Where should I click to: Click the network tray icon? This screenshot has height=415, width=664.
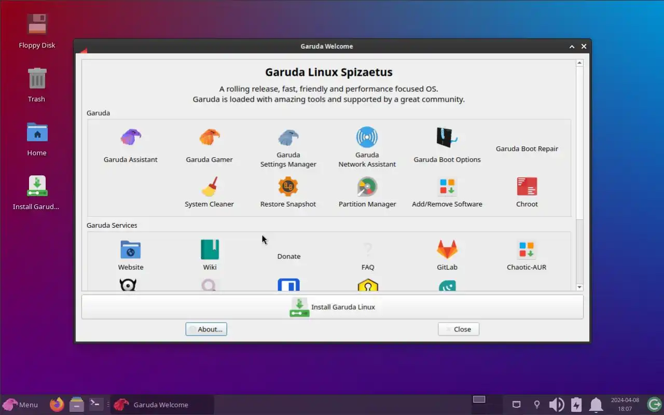pyautogui.click(x=516, y=404)
